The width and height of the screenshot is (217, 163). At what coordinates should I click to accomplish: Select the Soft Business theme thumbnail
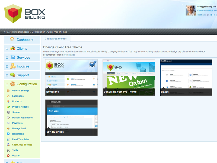71,118
